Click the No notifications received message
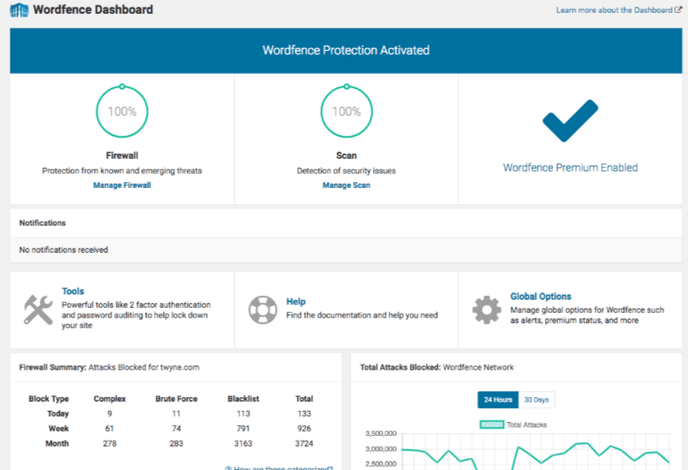 63,250
